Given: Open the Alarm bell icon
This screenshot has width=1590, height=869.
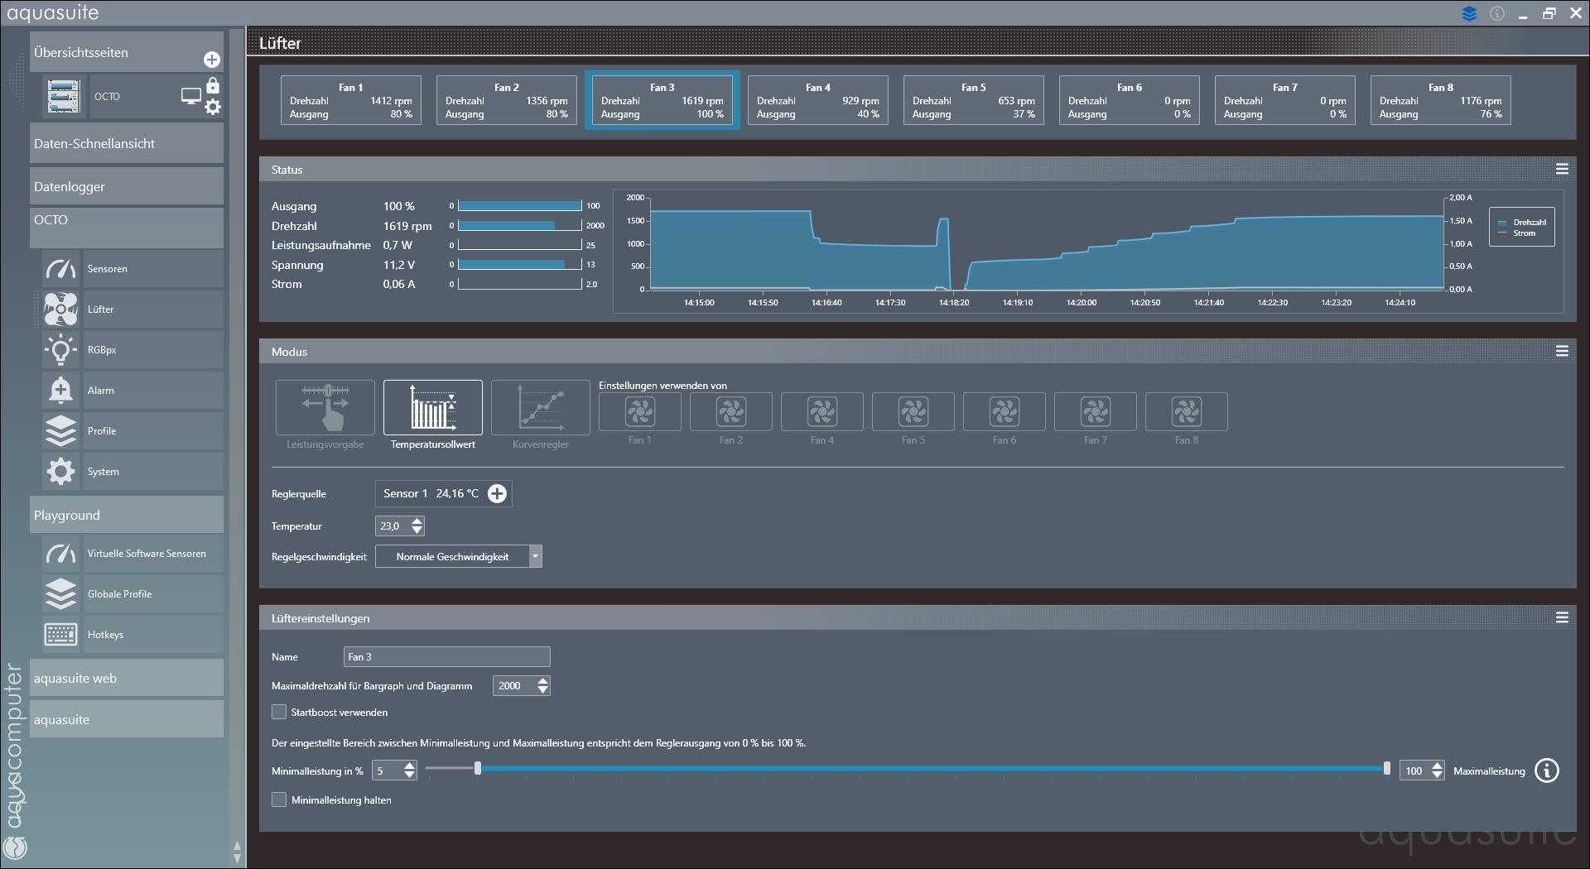Looking at the screenshot, I should click(60, 391).
